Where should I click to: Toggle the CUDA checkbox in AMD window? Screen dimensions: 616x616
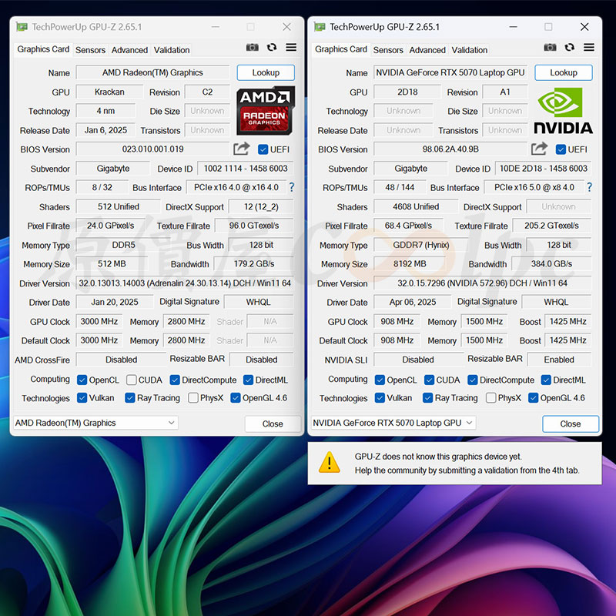[132, 380]
